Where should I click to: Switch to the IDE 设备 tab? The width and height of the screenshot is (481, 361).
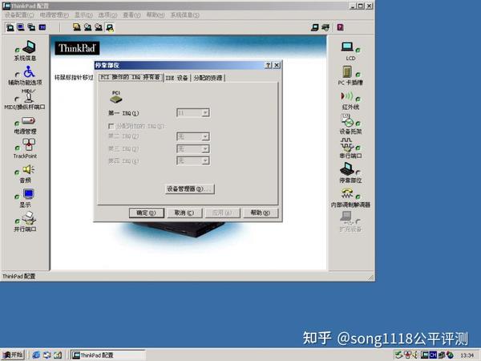[176, 78]
